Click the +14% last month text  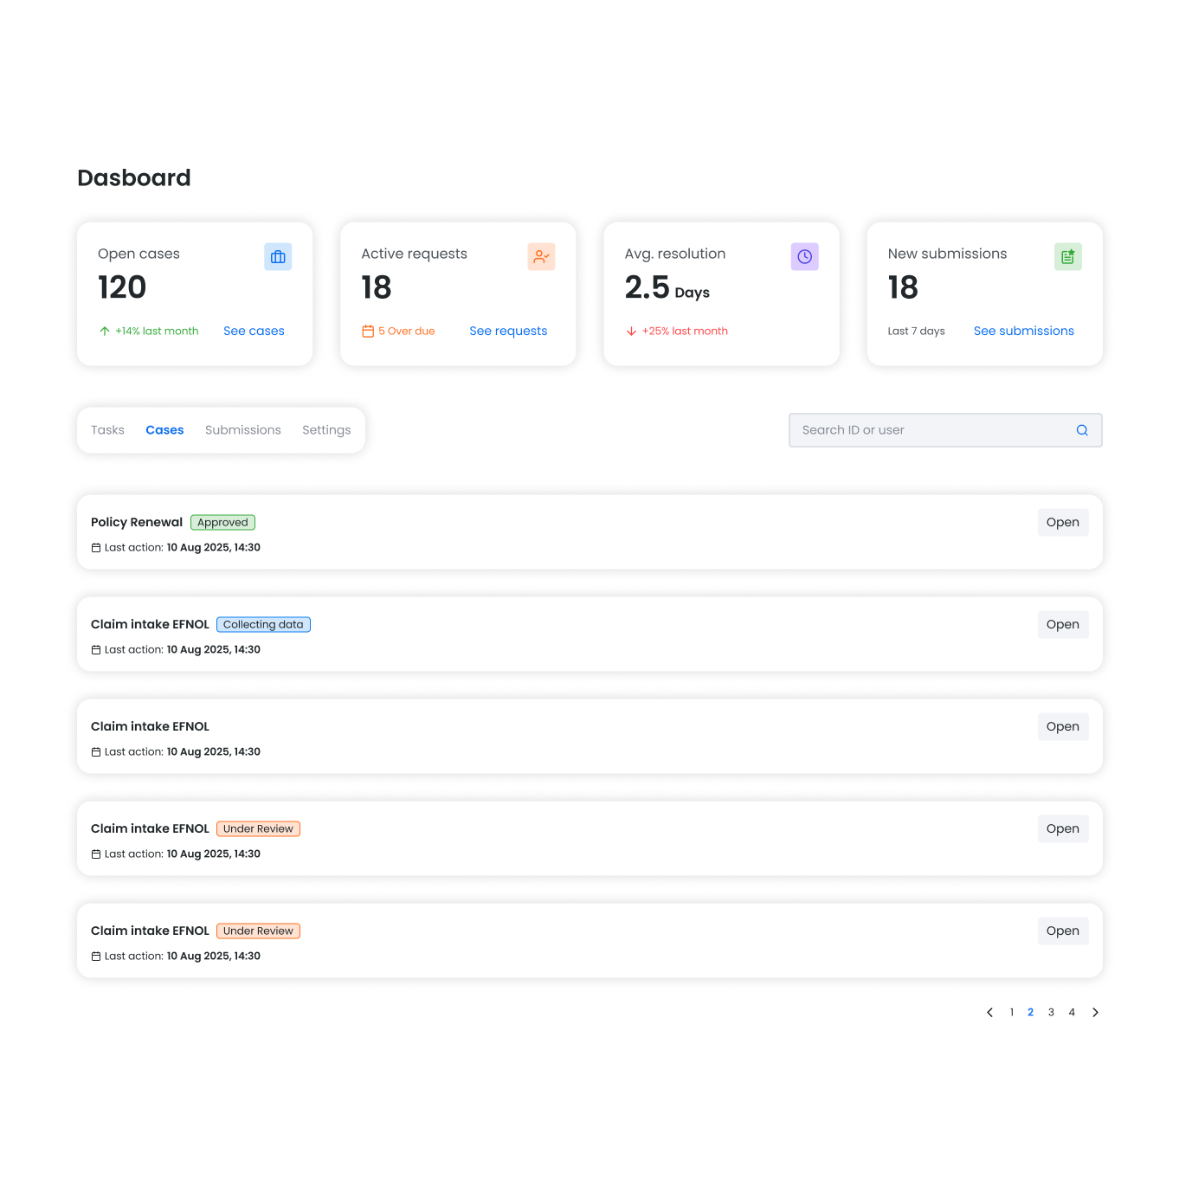[157, 332]
